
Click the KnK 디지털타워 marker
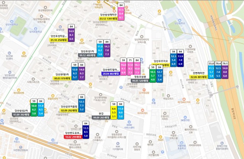tap(118, 143)
